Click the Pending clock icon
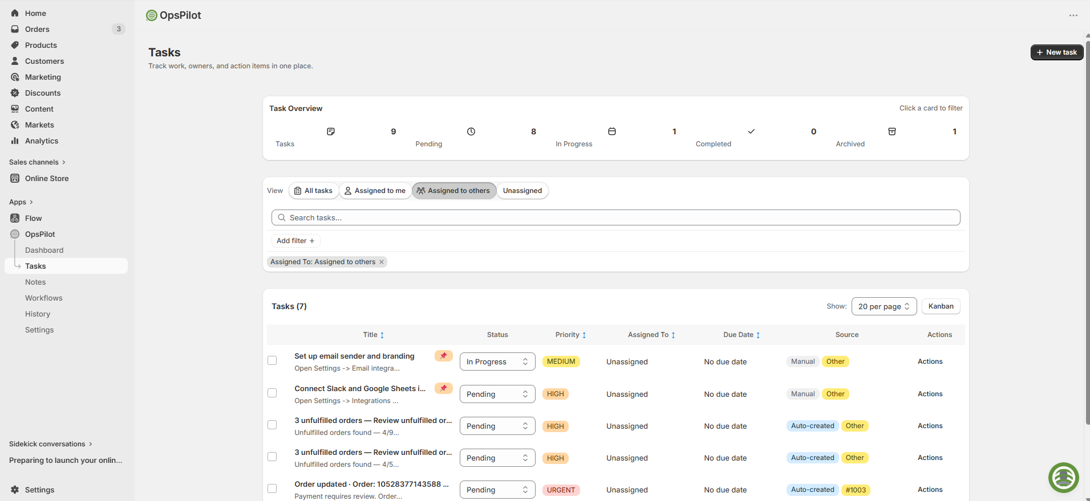The height and width of the screenshot is (501, 1090). coord(471,132)
